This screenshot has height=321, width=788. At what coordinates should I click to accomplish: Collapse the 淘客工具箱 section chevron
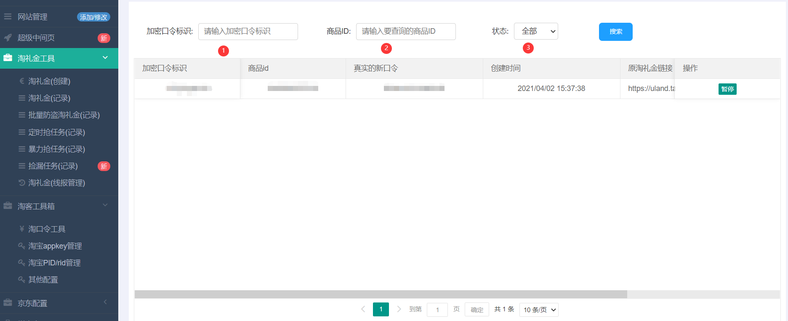tap(105, 205)
